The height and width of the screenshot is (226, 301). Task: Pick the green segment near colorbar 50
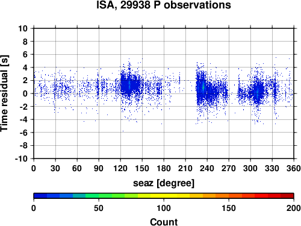(x=99, y=196)
